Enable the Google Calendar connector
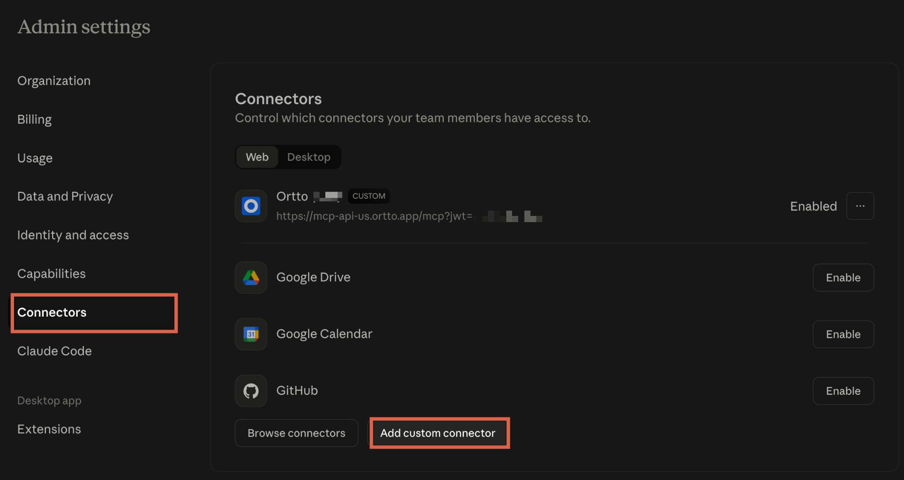Screen dimensions: 904x480 click(x=843, y=334)
